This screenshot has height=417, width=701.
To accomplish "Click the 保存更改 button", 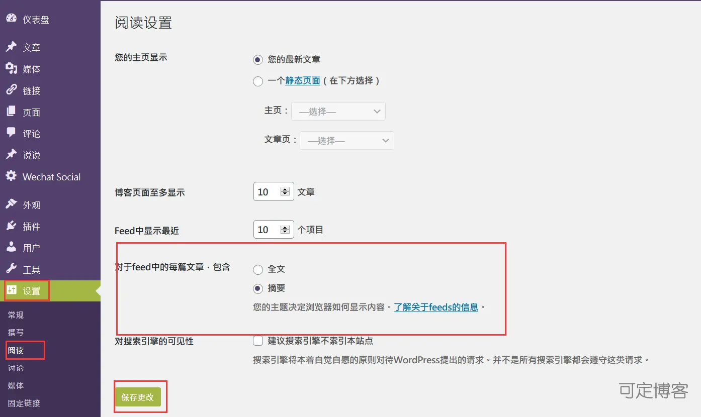I will 138,397.
